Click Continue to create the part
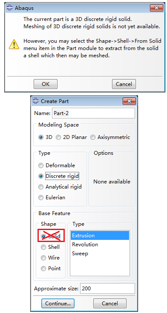167x313 pixels. (58, 304)
